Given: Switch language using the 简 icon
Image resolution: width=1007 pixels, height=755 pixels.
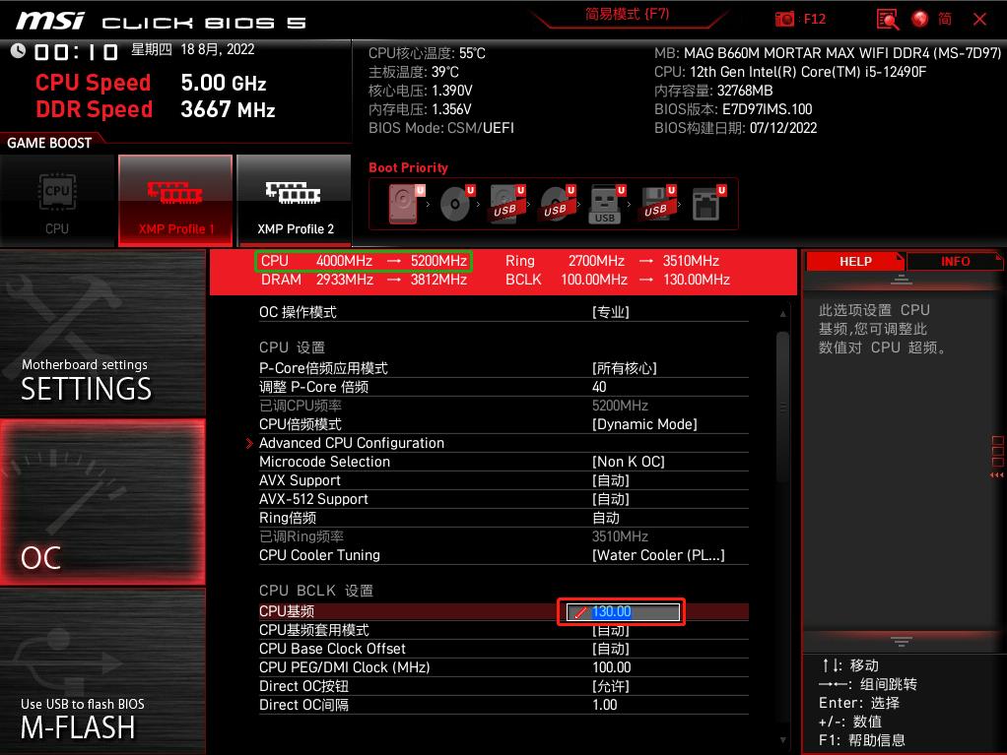Looking at the screenshot, I should coord(946,19).
